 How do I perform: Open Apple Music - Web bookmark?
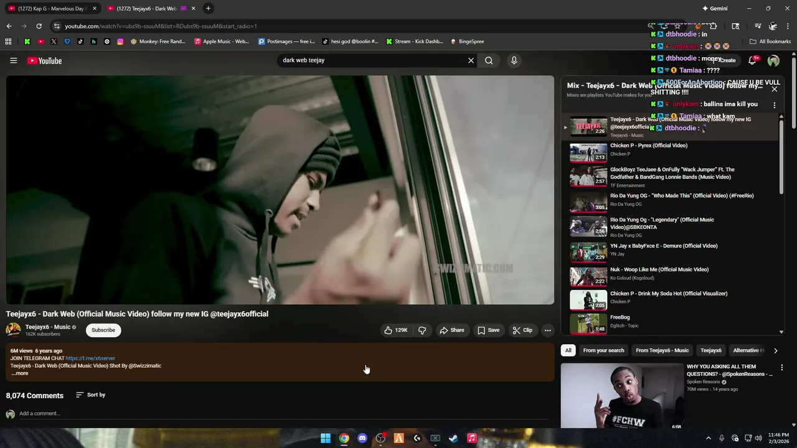(x=221, y=42)
